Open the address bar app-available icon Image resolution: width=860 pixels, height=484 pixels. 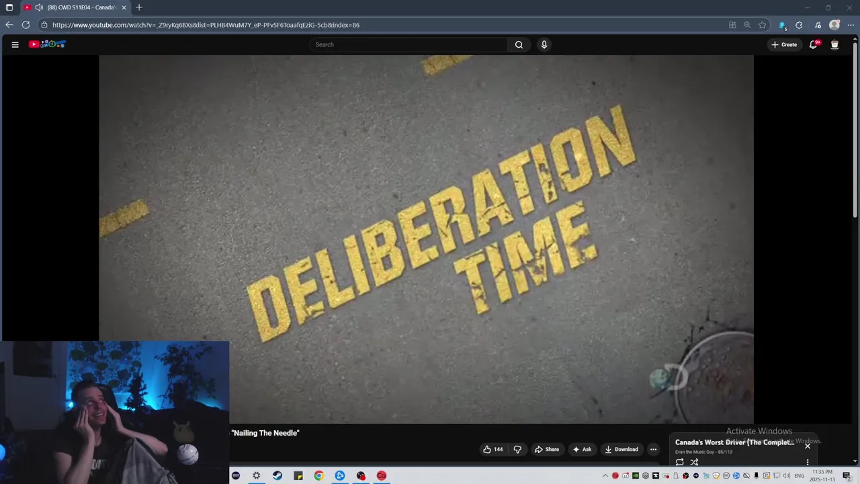(x=732, y=25)
